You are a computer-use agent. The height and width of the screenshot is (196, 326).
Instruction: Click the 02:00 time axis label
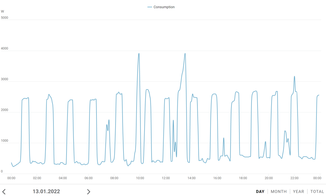click(x=37, y=178)
